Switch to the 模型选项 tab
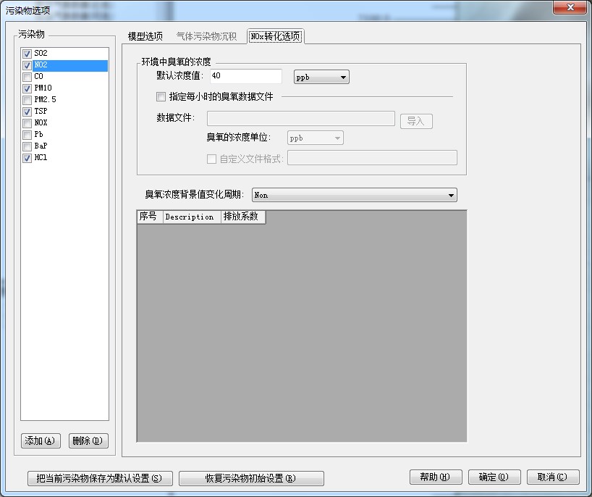The image size is (592, 497). (145, 36)
